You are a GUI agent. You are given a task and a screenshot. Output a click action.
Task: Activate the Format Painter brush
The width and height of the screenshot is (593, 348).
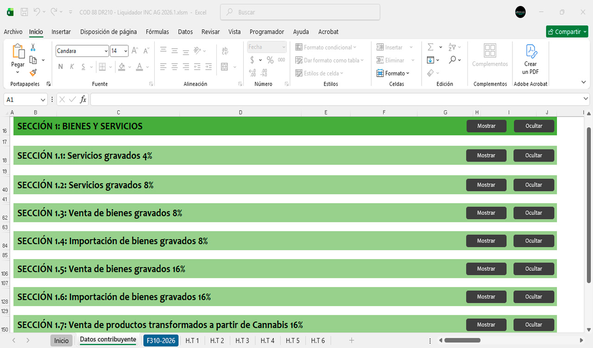click(33, 73)
